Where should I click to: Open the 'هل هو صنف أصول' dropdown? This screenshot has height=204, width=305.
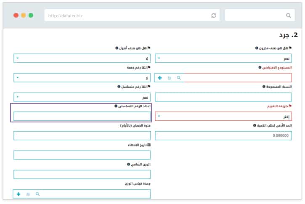click(x=82, y=58)
